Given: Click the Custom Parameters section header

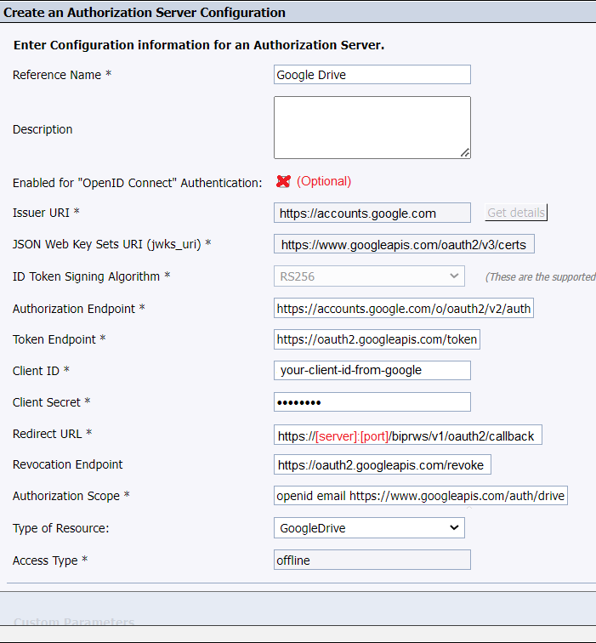Looking at the screenshot, I should tap(74, 622).
